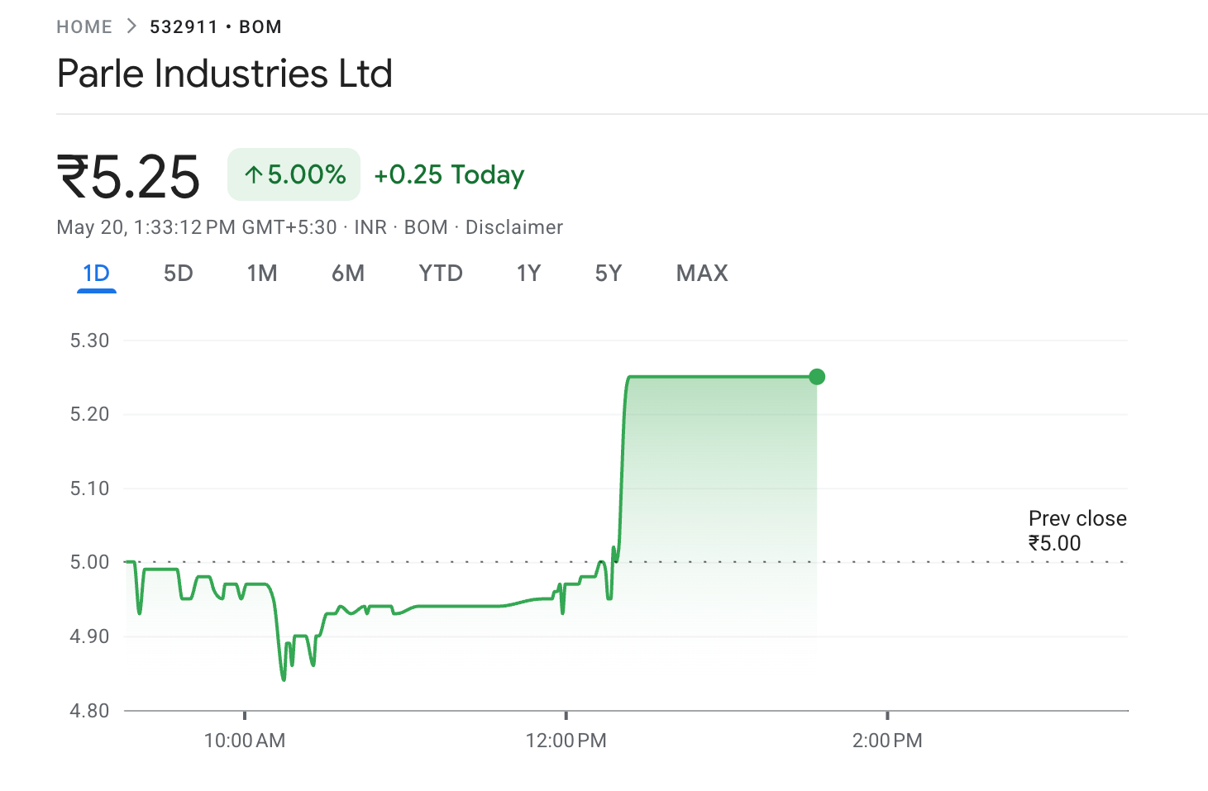Click the 12:00 PM x-axis label
The height and width of the screenshot is (791, 1208).
(566, 741)
